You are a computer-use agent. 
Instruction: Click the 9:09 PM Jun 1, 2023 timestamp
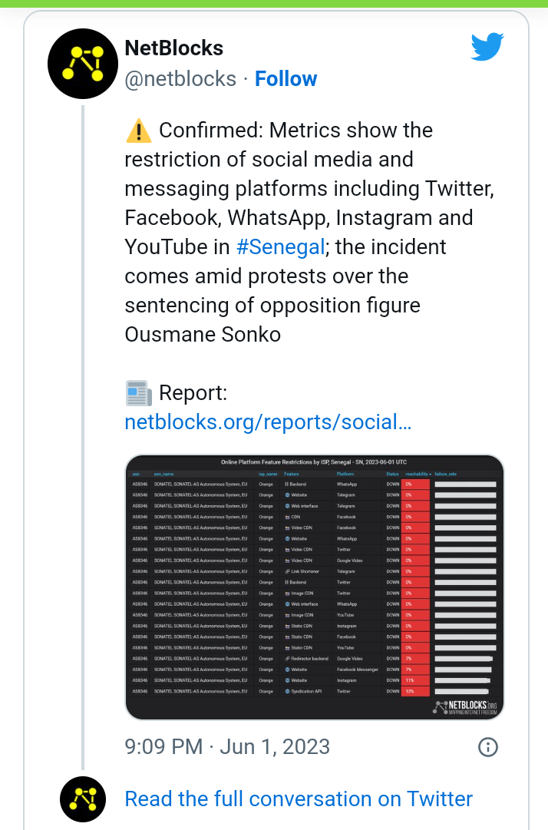click(x=227, y=746)
